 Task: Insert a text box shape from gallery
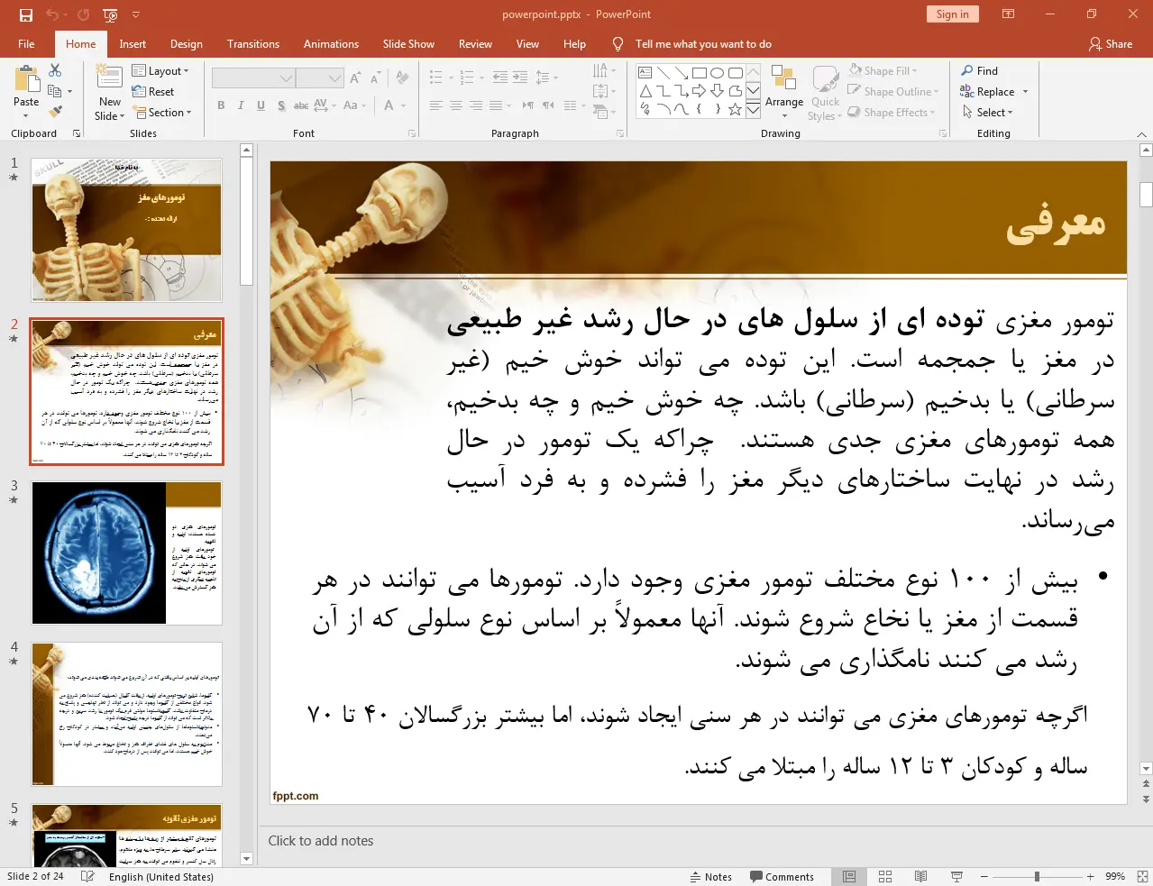click(645, 73)
